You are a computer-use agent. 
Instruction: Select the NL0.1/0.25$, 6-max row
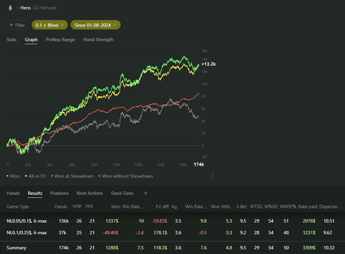[x=172, y=233]
